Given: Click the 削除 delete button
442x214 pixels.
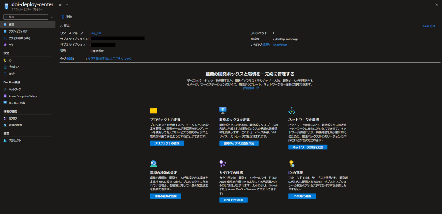Looking at the screenshot, I should coord(67,17).
